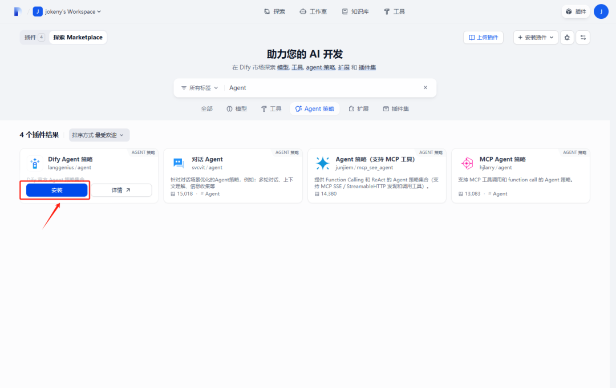Click the 对话 Agent plugin icon
This screenshot has height=388, width=616.
point(179,163)
